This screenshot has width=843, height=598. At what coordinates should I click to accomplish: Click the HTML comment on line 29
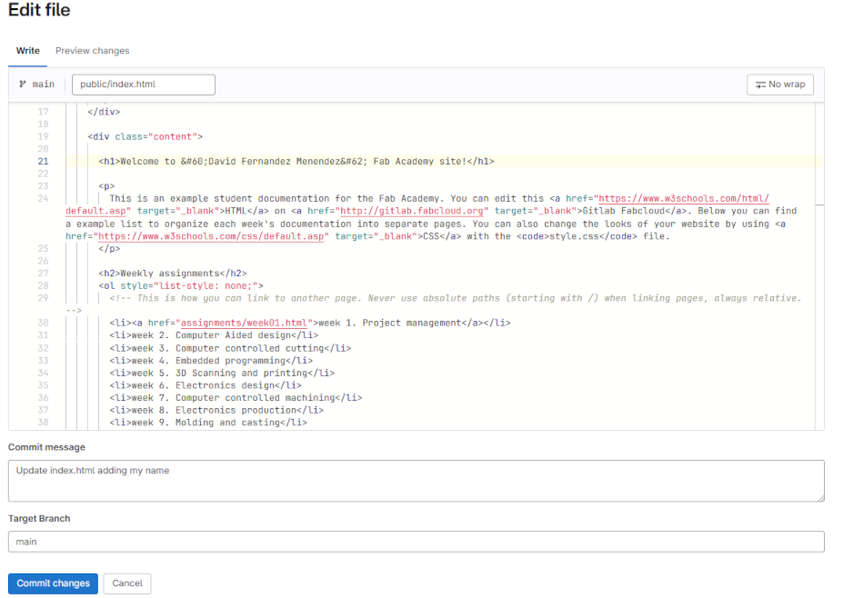pyautogui.click(x=455, y=298)
